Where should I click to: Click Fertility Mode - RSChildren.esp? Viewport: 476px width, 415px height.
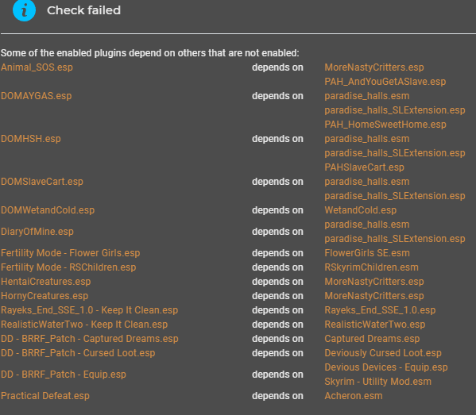[68, 267]
